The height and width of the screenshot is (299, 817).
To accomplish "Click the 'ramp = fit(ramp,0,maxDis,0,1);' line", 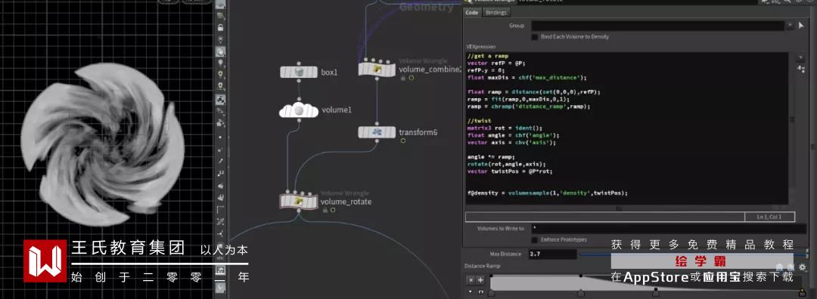I will [518, 99].
